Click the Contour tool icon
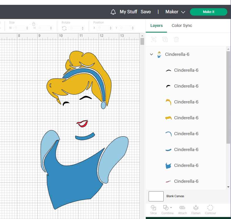Image resolution: width=231 pixels, height=219 pixels. (x=210, y=208)
